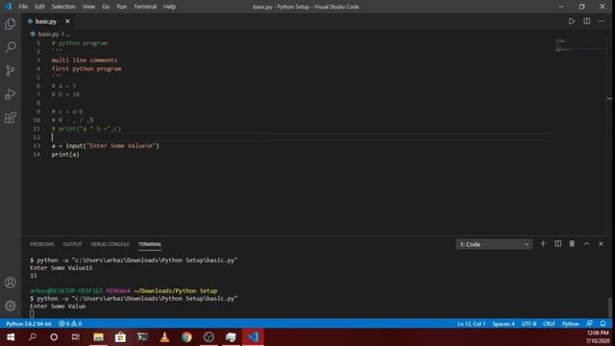Click the feedback icon in status bar
The height and width of the screenshot is (346, 615).
point(589,324)
